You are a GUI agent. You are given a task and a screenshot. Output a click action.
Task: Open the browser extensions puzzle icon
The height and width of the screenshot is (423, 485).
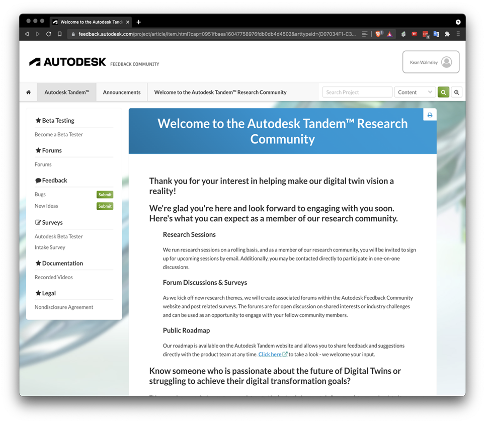(x=447, y=34)
